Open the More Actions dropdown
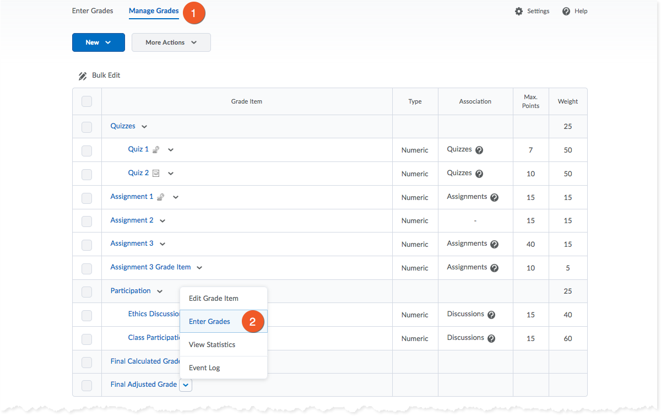The image size is (661, 416). coord(171,42)
